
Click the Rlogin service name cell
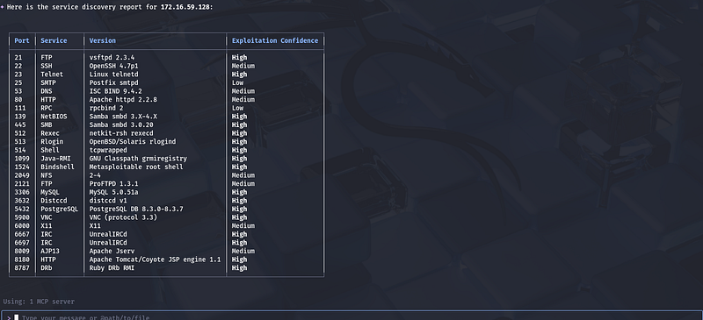52,142
